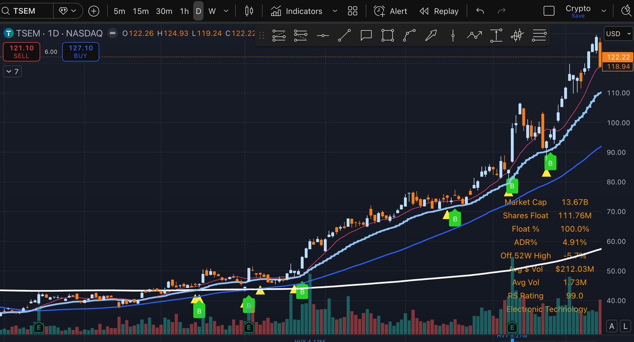Click the 6.00 spread value between SELL and BUY
Image resolution: width=634 pixels, height=342 pixels.
click(51, 52)
